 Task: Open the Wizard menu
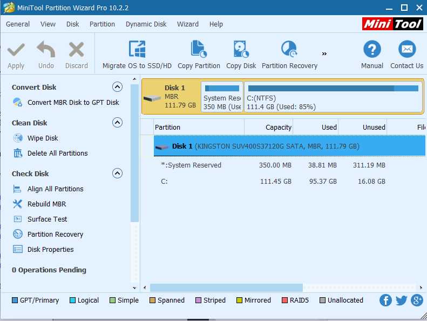pos(188,24)
